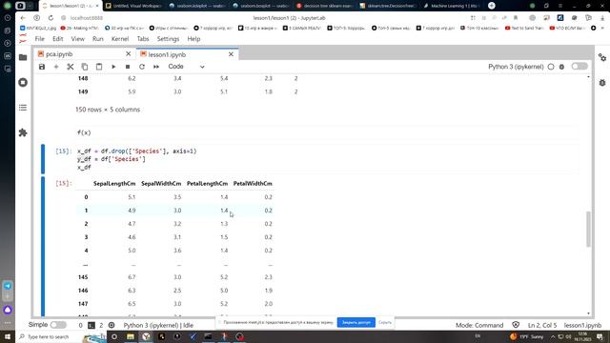Open the Settings menu

pos(168,39)
